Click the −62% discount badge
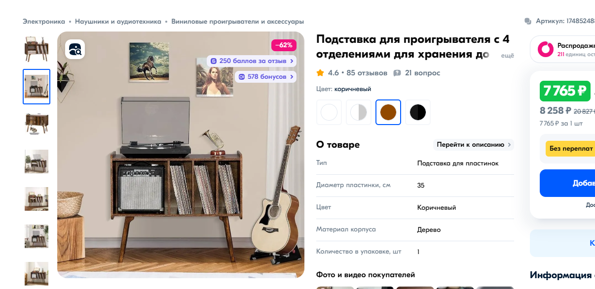This screenshot has width=595, height=289. coord(284,45)
